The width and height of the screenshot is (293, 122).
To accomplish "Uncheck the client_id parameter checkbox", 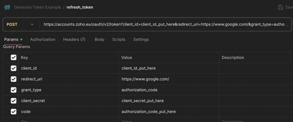I will (13, 68).
